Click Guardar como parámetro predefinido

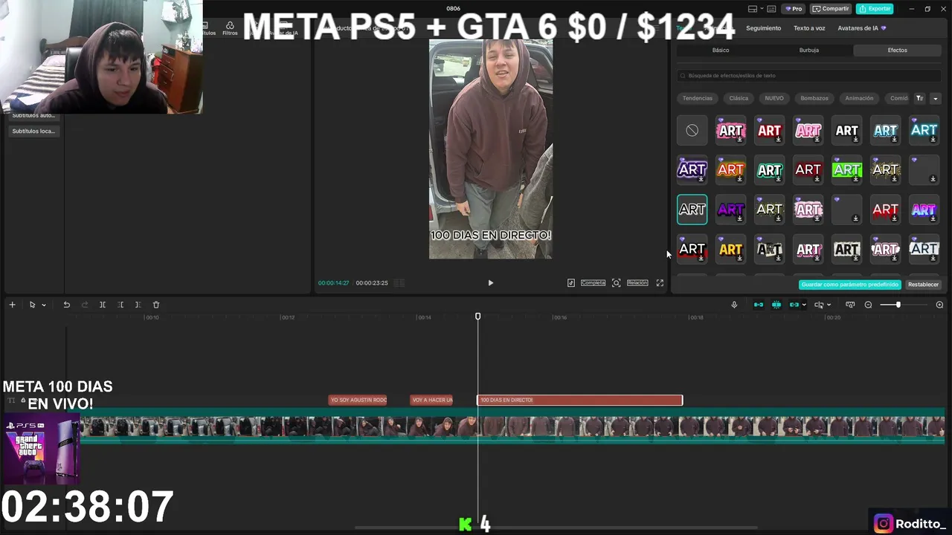[850, 285]
